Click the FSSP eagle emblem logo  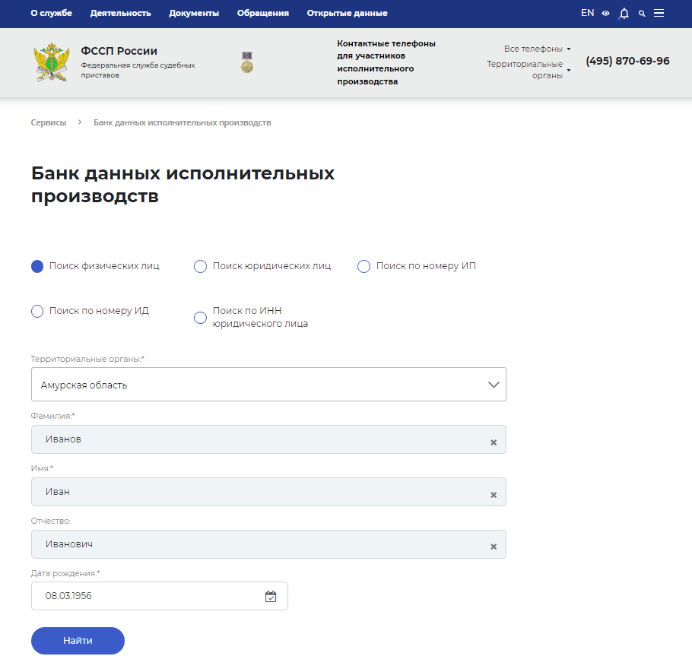pyautogui.click(x=52, y=62)
